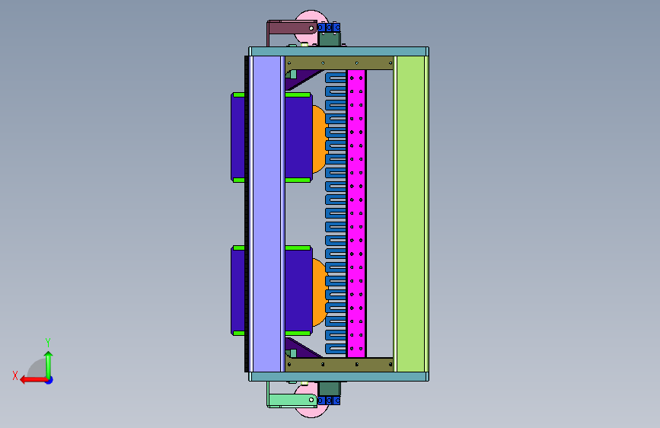The image size is (660, 428).
Task: Click the blue Z axis dot of the triad
Action: [49, 380]
